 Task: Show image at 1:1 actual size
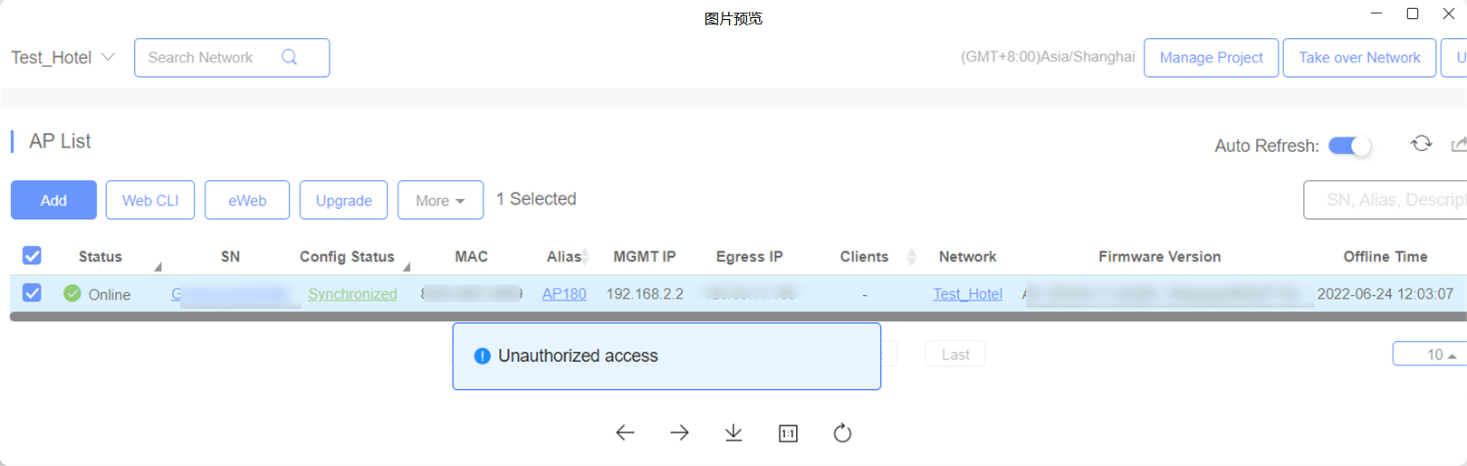[788, 433]
